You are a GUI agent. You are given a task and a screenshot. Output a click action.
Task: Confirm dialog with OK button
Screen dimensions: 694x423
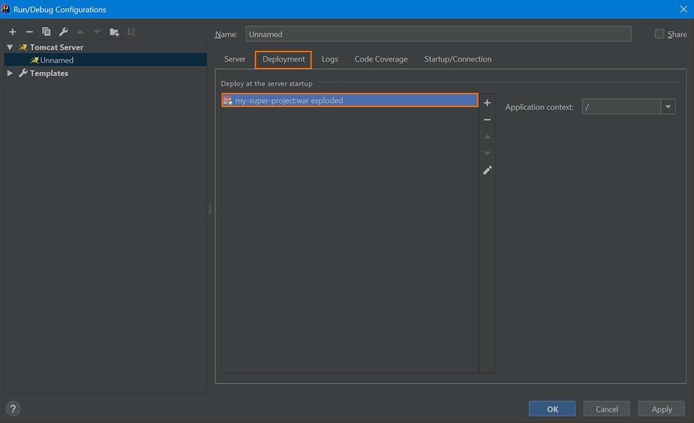(x=552, y=409)
